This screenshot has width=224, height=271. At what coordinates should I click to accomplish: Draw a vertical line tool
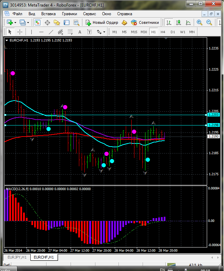[31, 32]
